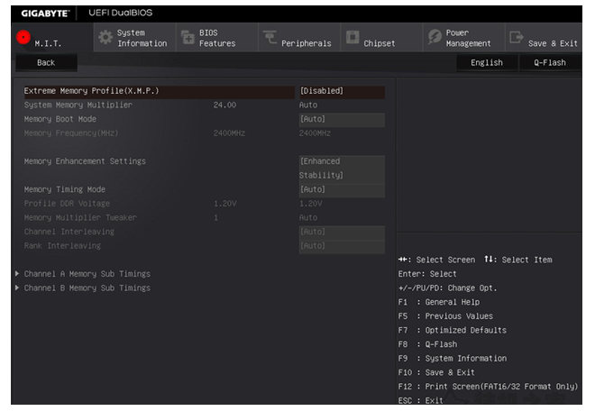Click the Power Management leaf icon
This screenshot has width=595, height=411.
point(435,38)
